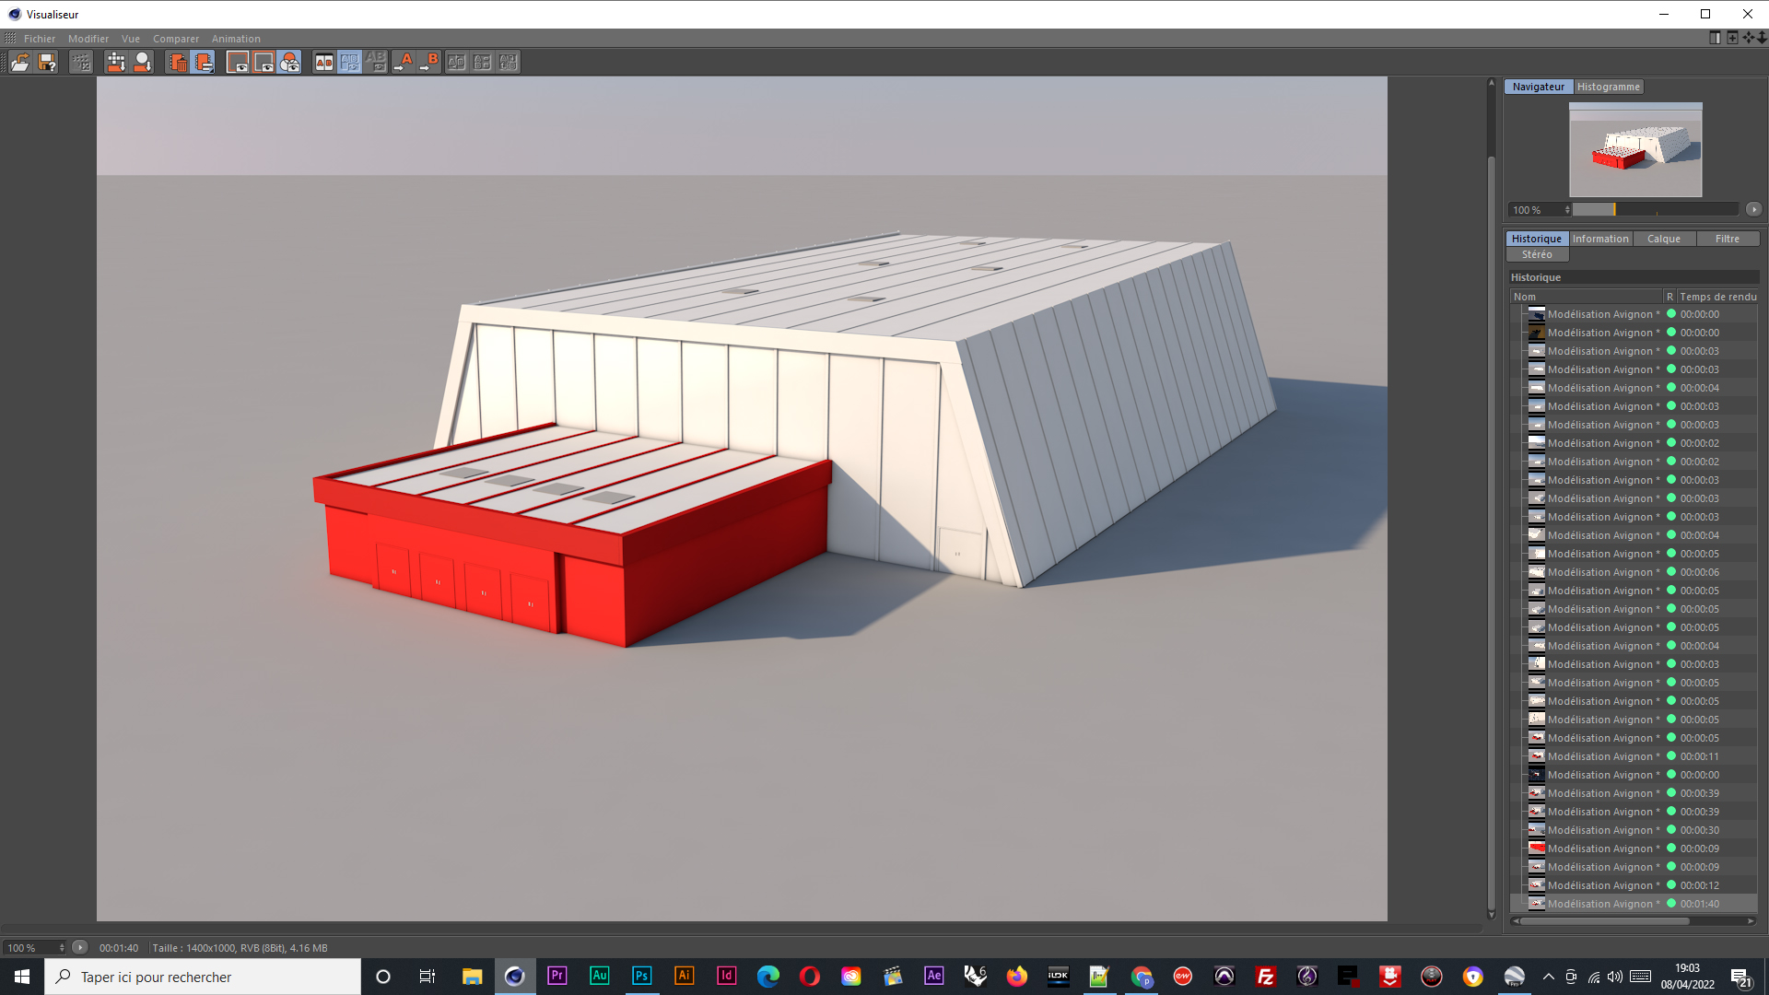Click the save image as icon
The width and height of the screenshot is (1769, 995).
(47, 62)
